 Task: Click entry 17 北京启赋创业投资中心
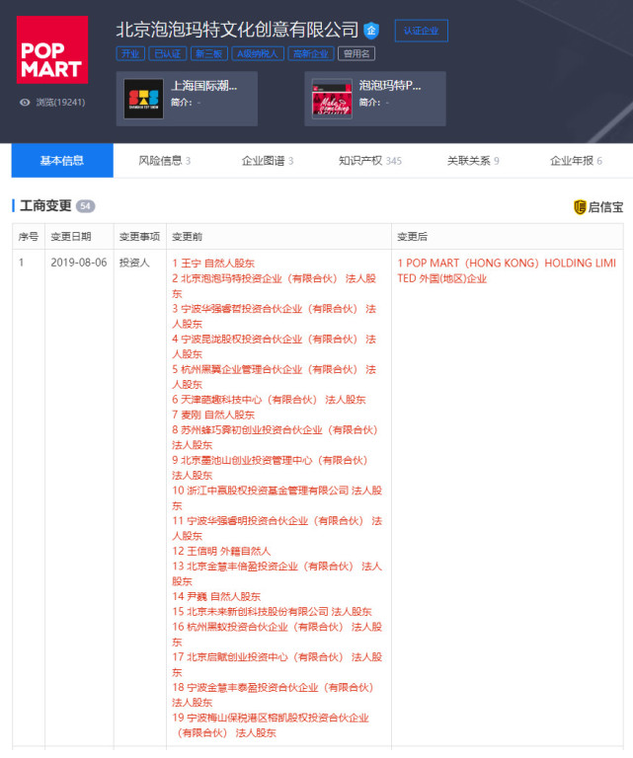pyautogui.click(x=277, y=664)
